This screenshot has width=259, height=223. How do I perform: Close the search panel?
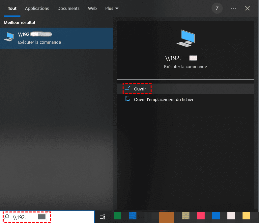tap(247, 8)
